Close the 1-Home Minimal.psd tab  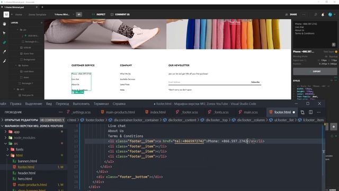(37, 7)
